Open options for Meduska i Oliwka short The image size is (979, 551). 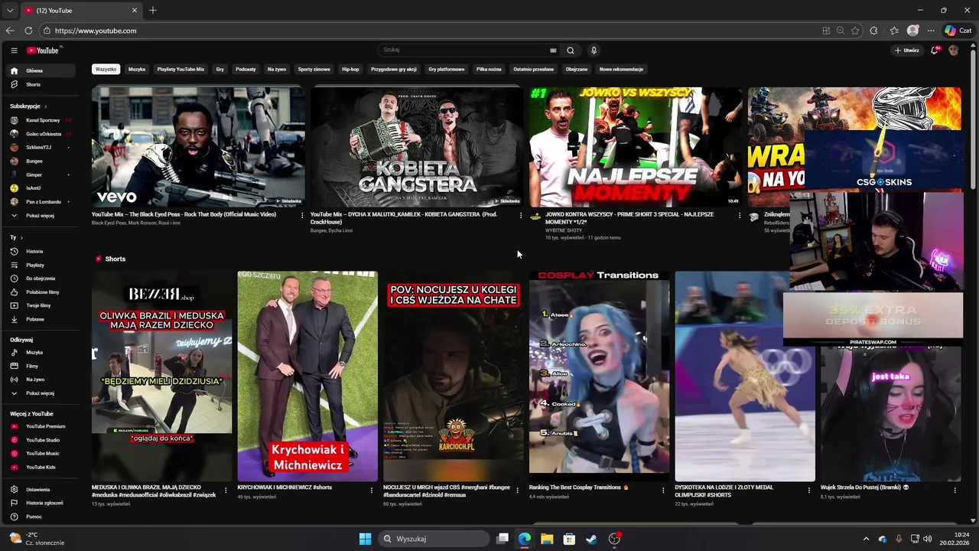(226, 490)
